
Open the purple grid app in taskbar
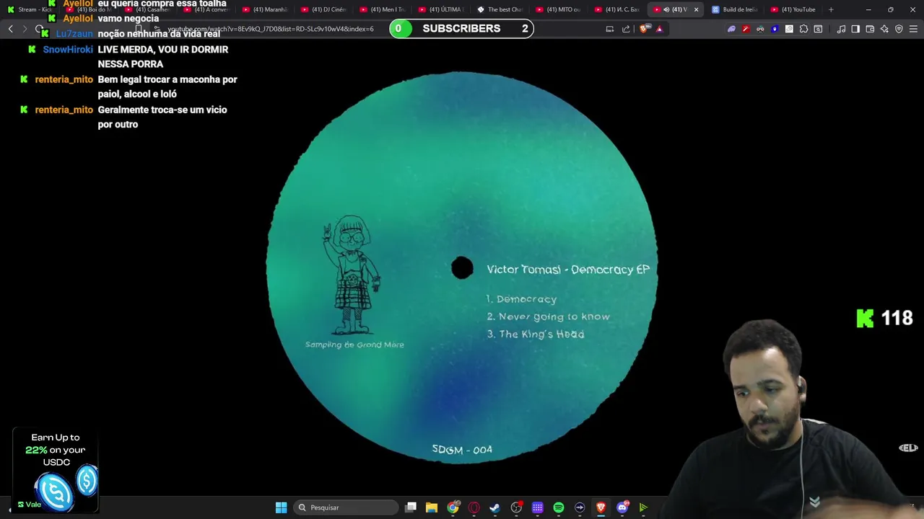click(538, 507)
